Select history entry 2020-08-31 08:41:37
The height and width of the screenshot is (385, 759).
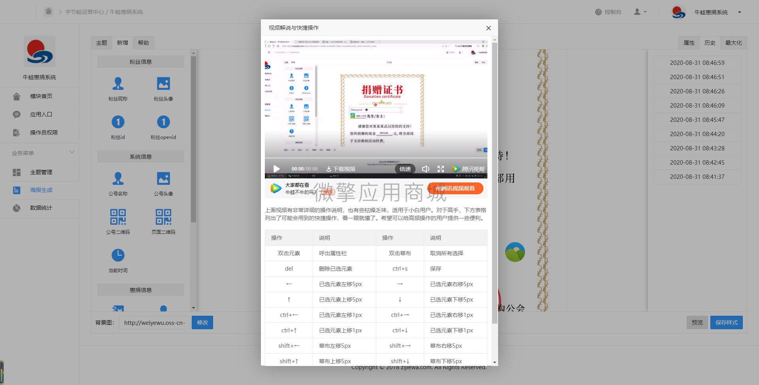coord(697,176)
